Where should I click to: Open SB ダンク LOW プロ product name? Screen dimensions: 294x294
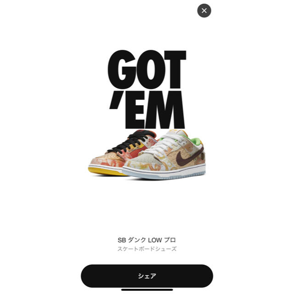click(x=147, y=240)
